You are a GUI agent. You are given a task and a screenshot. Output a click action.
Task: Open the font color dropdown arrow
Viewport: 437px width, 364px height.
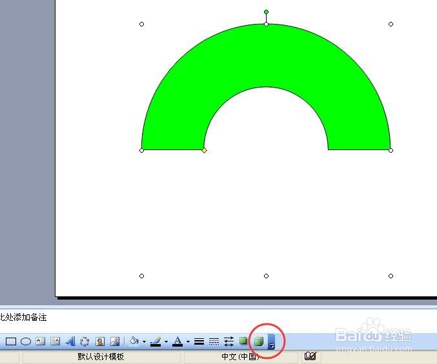[x=188, y=341]
